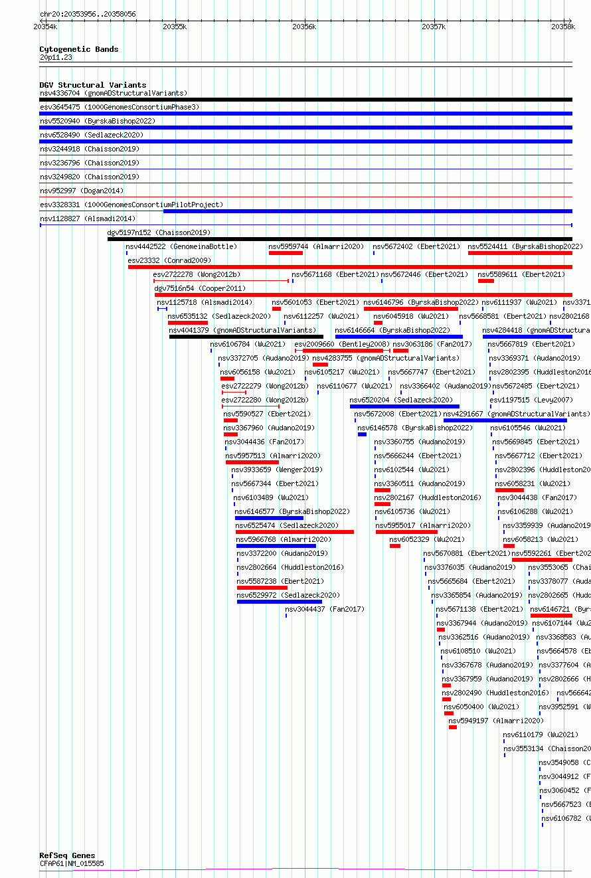The height and width of the screenshot is (878, 591).
Task: Select nsv3063186 Fan2017 variant label
Action: coord(432,344)
